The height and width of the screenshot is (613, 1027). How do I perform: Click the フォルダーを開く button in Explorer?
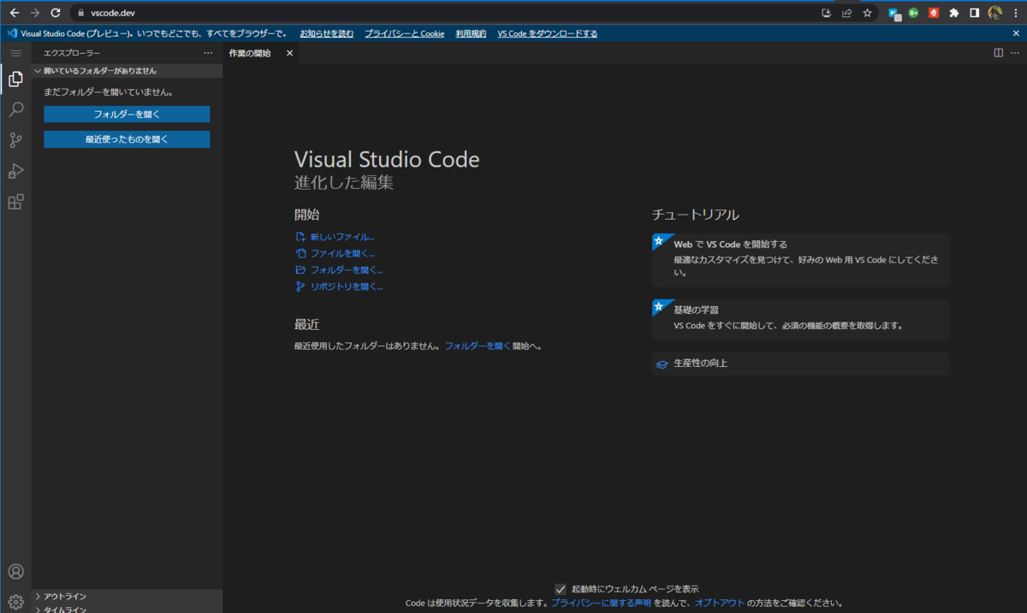pyautogui.click(x=127, y=114)
